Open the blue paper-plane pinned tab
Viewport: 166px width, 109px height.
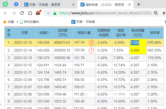coord(16,5)
